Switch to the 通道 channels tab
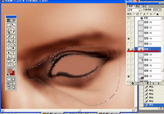The image size is (164, 114). click(137, 6)
